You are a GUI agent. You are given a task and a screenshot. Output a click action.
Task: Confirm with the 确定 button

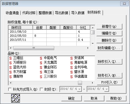tap(71, 98)
